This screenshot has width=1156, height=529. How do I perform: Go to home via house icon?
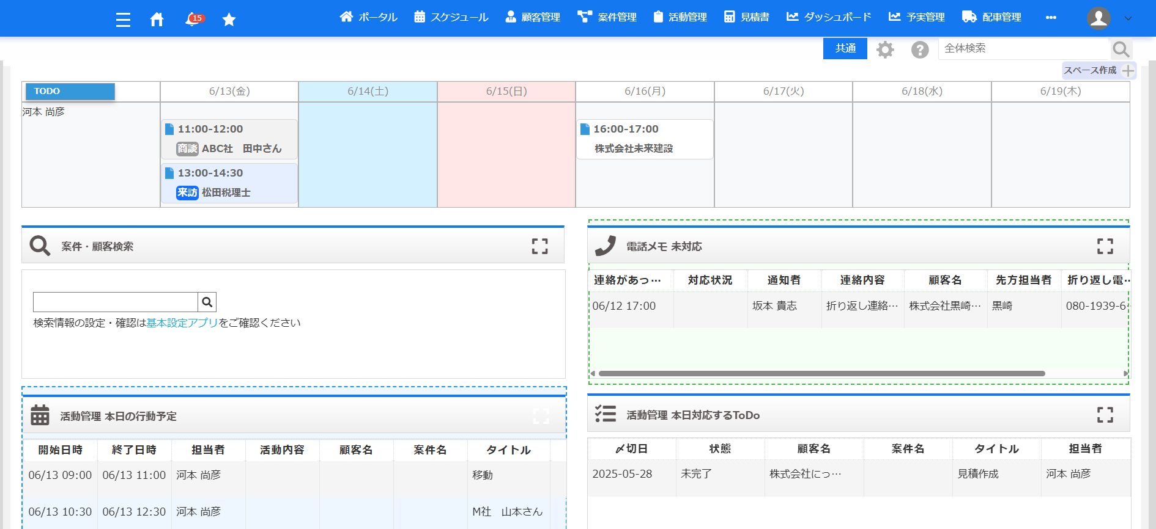click(x=157, y=20)
